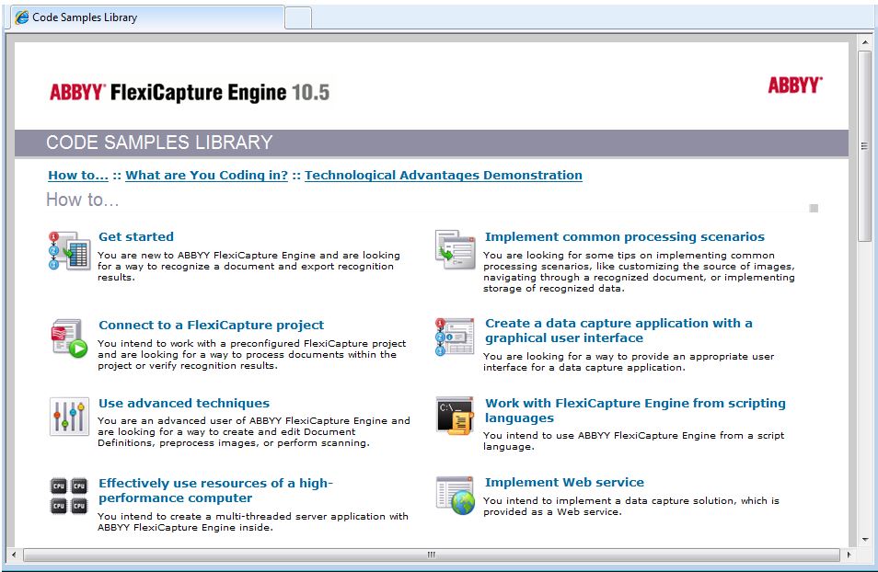The height and width of the screenshot is (572, 878).
Task: Click the vertical scrollbar thumb
Action: coord(865,146)
